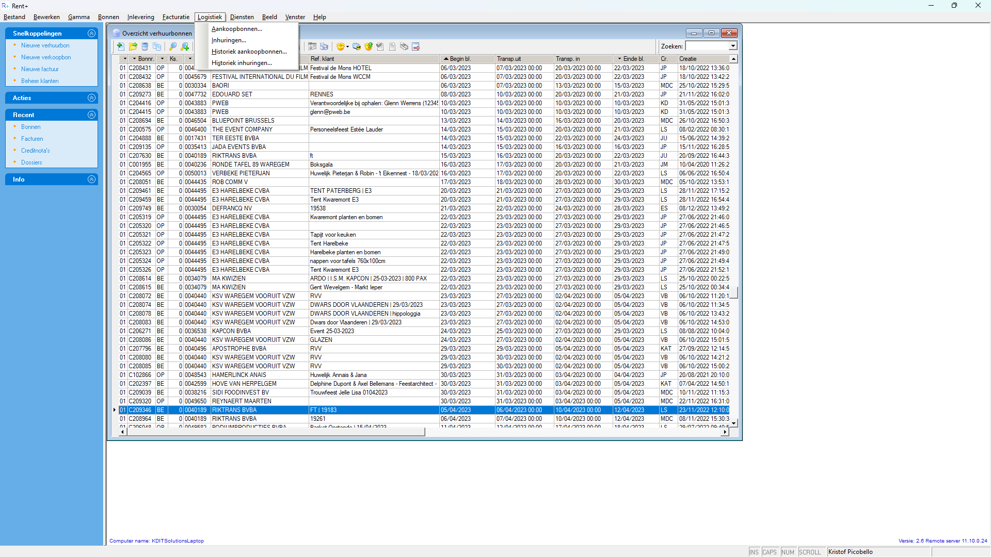991x557 pixels.
Task: Click the new document icon with green plus
Action: click(120, 46)
